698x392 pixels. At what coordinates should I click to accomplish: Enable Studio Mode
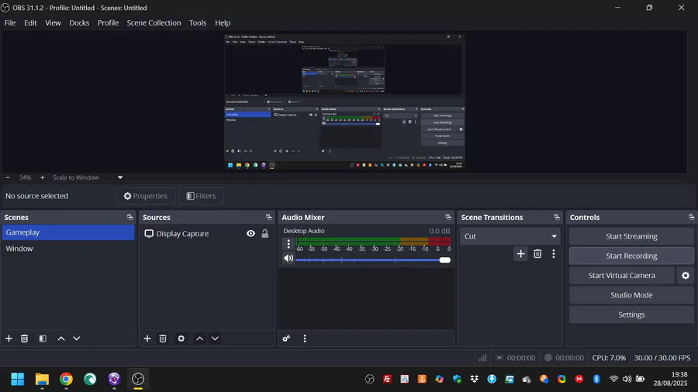click(x=631, y=295)
